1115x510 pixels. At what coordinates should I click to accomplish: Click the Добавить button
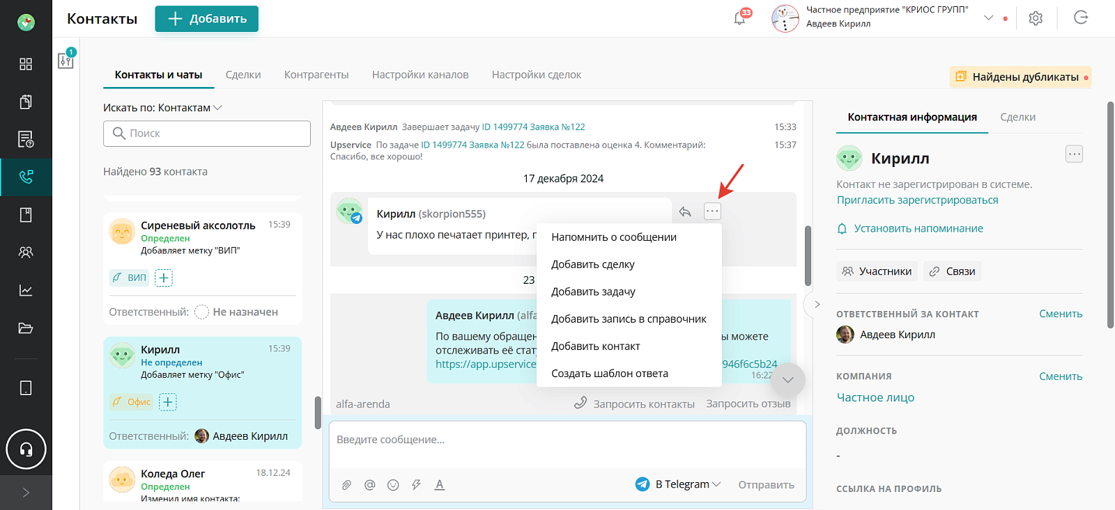click(x=207, y=19)
